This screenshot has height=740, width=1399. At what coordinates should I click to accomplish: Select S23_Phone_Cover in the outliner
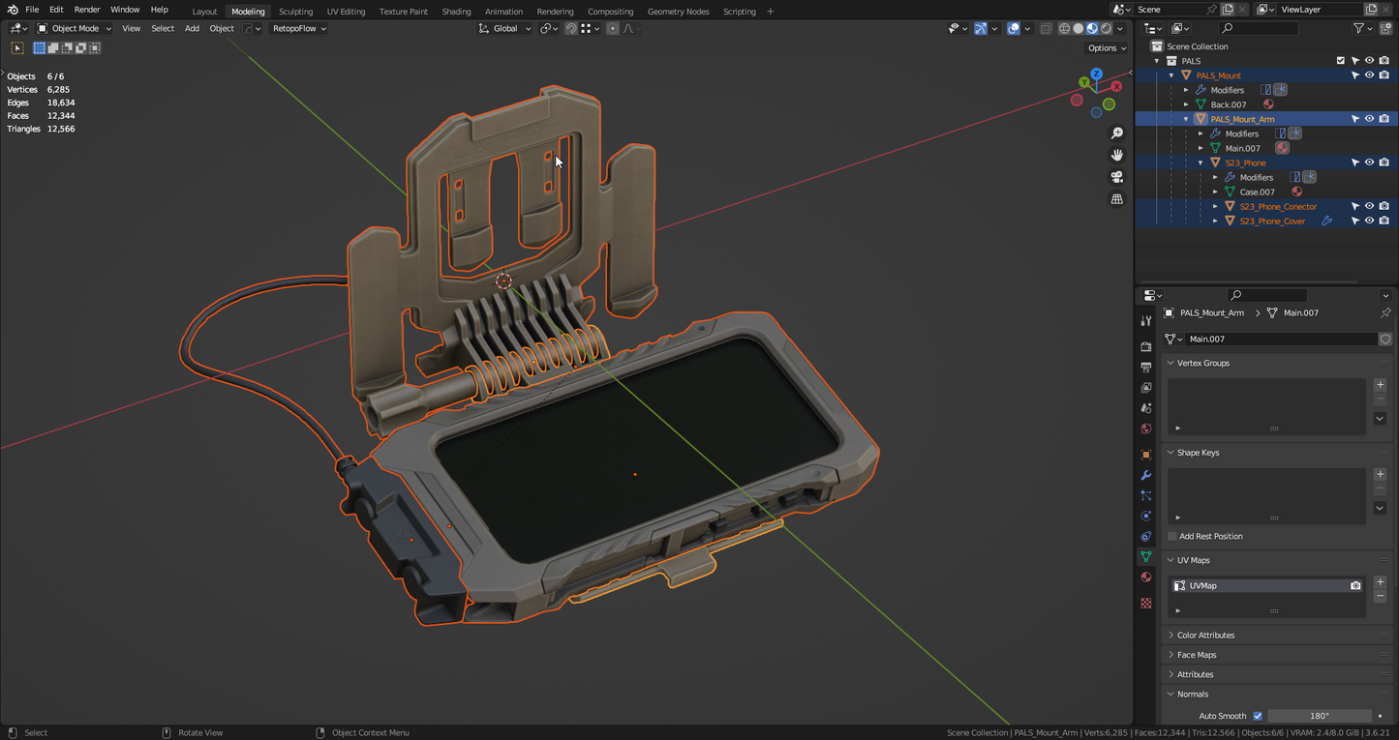click(x=1272, y=222)
